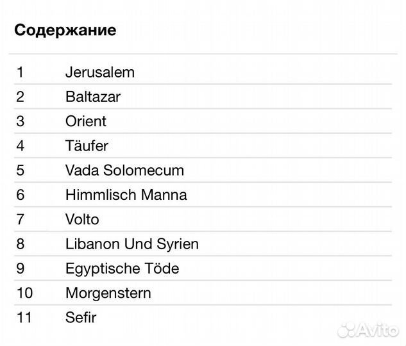The image size is (406, 346).
Task: Open the Morgenstern track title
Action: pyautogui.click(x=108, y=293)
